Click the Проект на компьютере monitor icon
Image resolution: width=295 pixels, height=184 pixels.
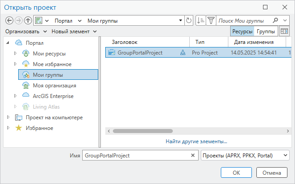pos(19,117)
